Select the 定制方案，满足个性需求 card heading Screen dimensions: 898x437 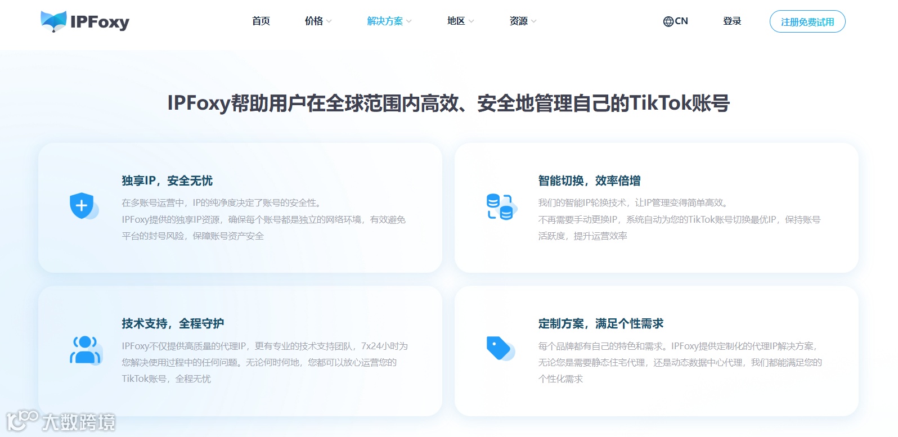pyautogui.click(x=600, y=323)
